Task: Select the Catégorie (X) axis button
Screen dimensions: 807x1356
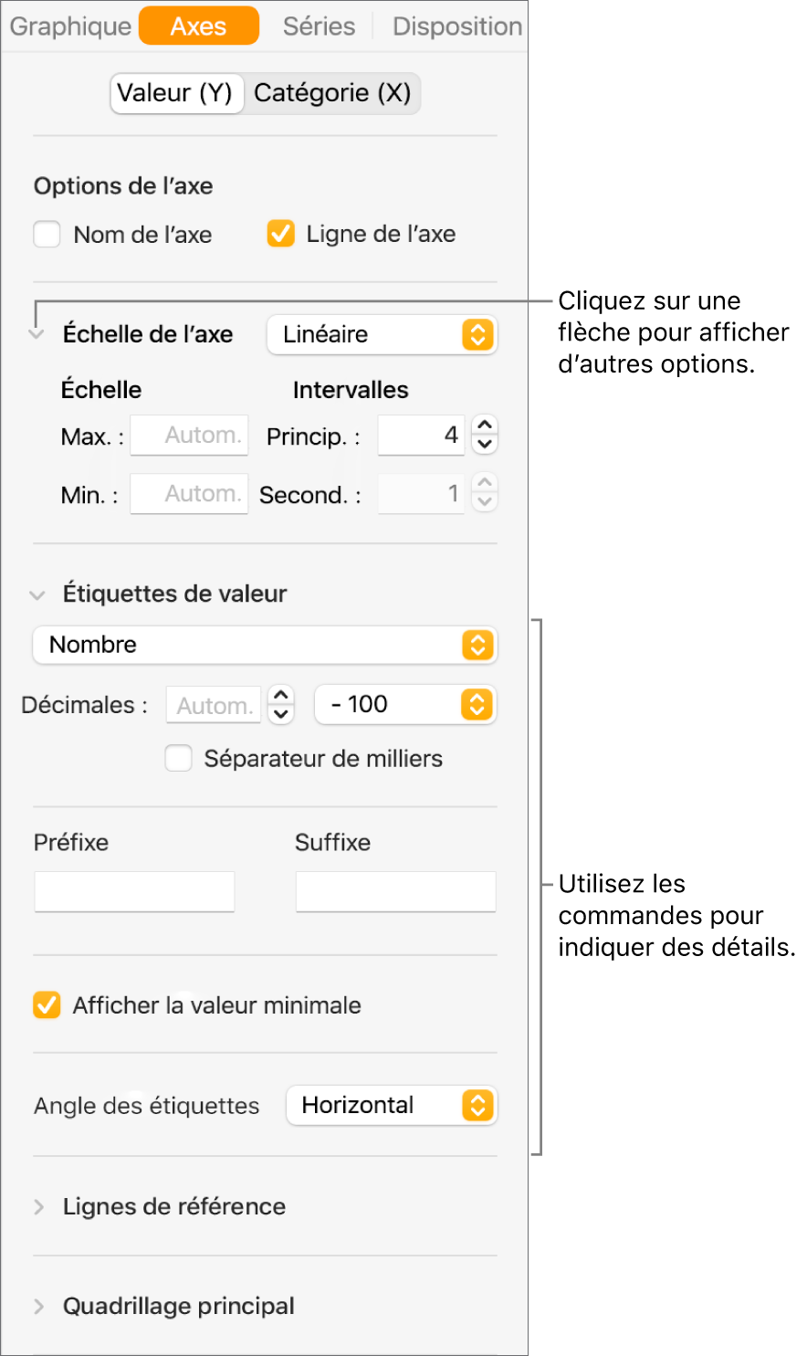Action: click(x=332, y=93)
